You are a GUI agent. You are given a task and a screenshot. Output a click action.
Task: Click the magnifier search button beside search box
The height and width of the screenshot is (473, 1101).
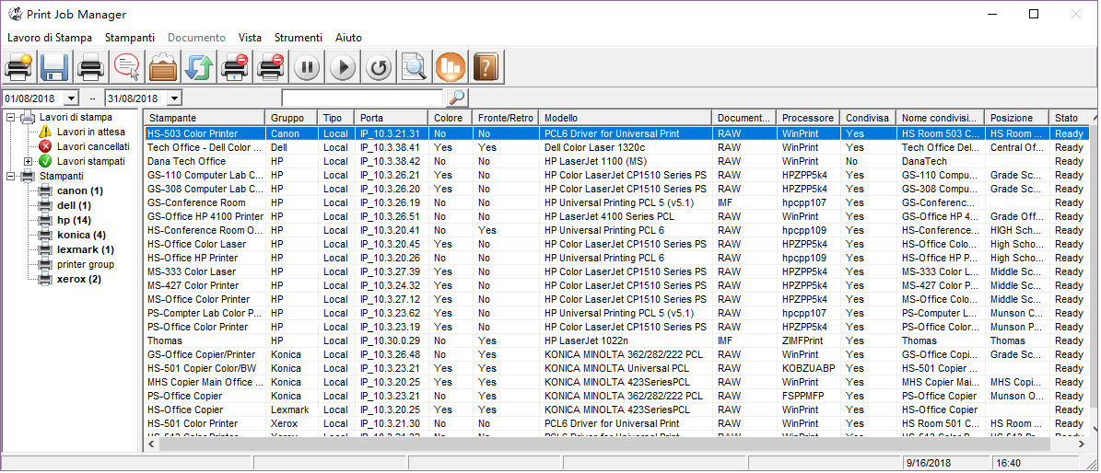tap(456, 98)
